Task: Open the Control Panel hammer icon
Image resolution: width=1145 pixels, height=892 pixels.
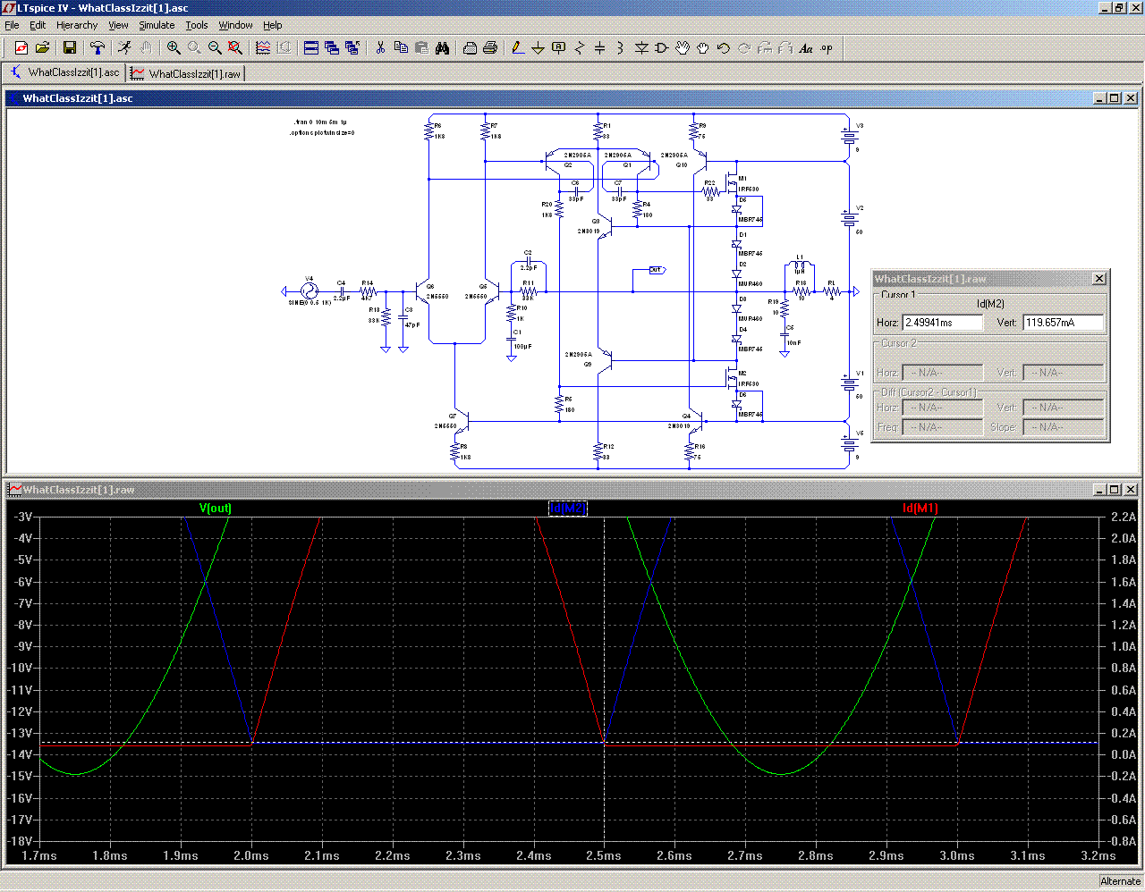Action: 98,48
